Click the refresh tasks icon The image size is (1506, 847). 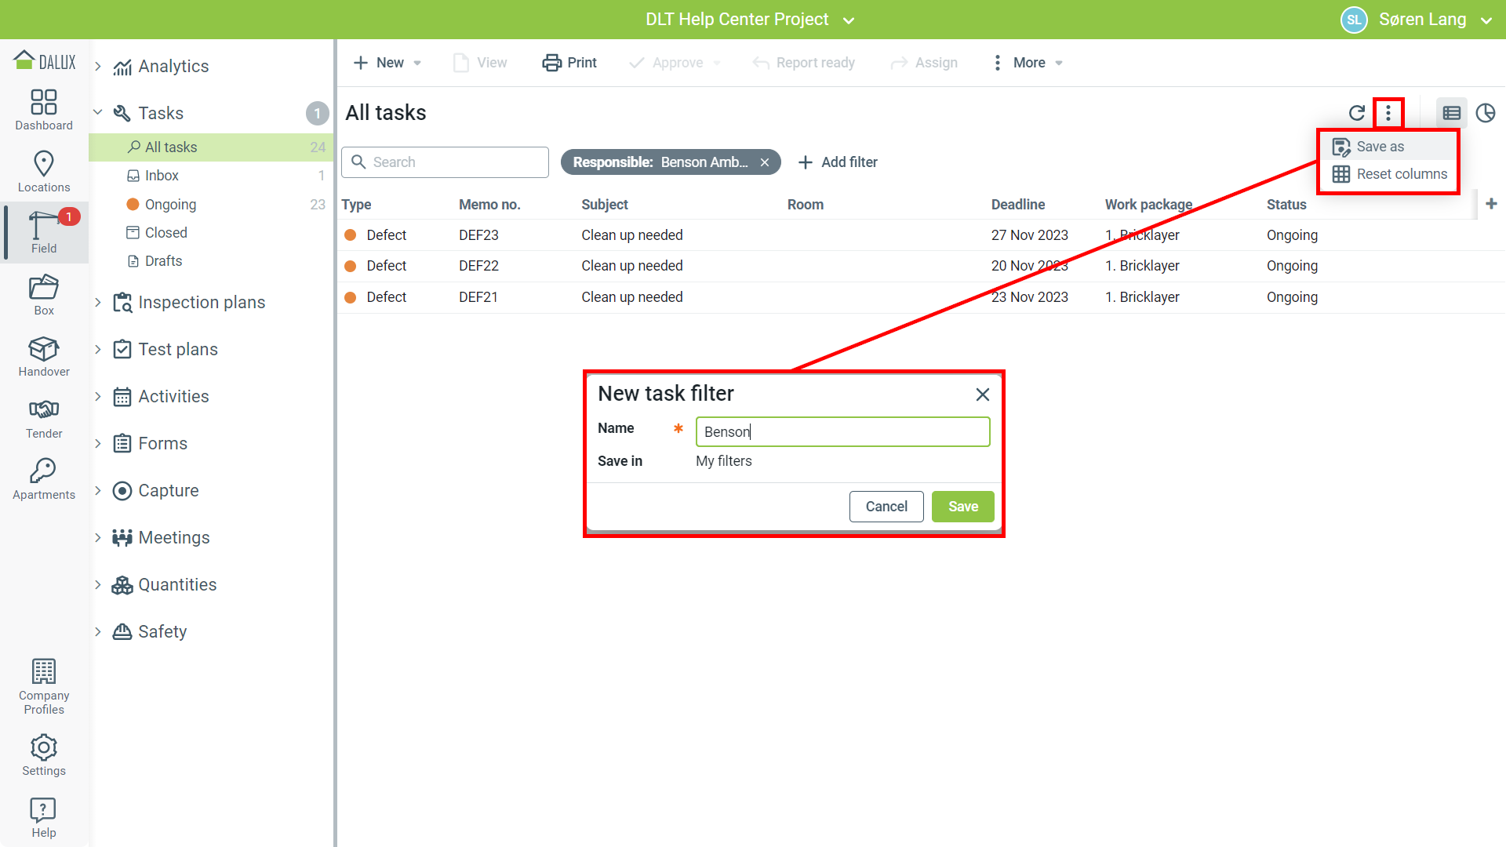click(x=1356, y=113)
